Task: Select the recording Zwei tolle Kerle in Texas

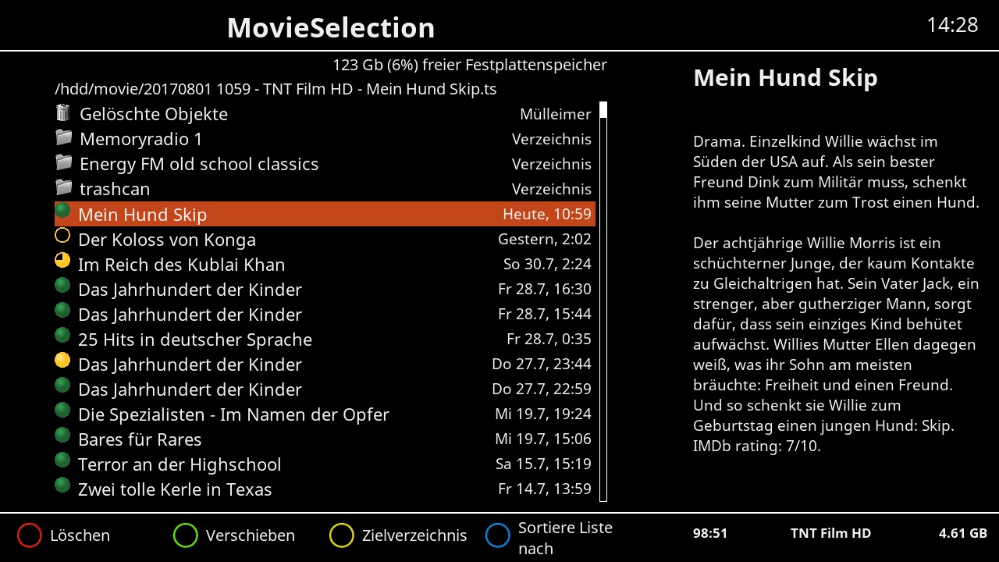Action: tap(175, 489)
